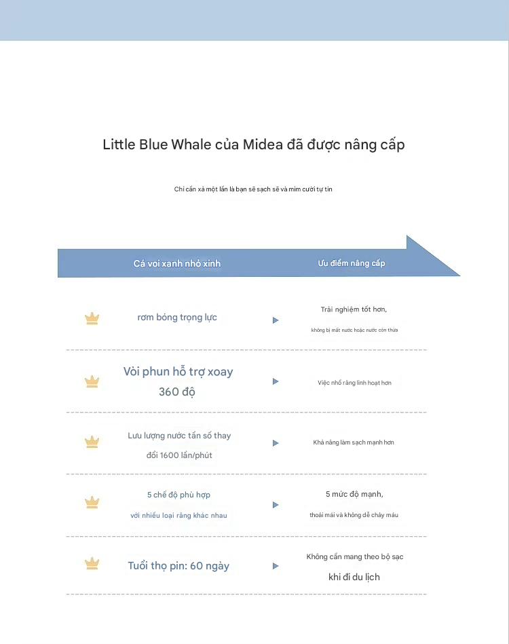Click the crown next to 'Vòi phun hỗ trợ xoay'
509x644 pixels.
[x=92, y=381]
